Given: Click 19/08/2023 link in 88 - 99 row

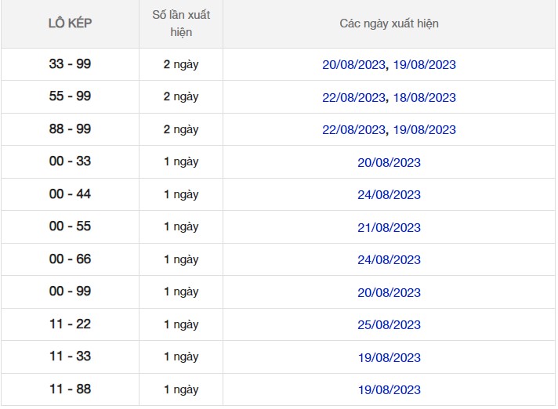Looking at the screenshot, I should (424, 130).
